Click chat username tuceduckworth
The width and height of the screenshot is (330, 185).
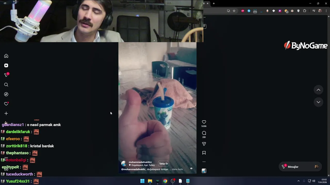19,174
